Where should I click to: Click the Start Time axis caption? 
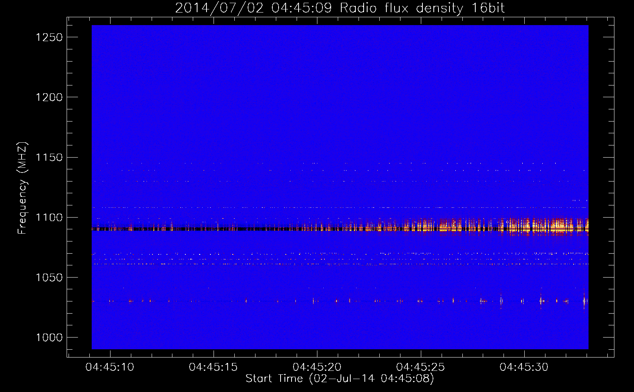point(340,379)
